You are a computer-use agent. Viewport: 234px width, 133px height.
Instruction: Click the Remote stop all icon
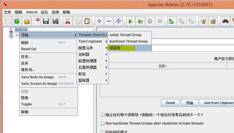181,21
